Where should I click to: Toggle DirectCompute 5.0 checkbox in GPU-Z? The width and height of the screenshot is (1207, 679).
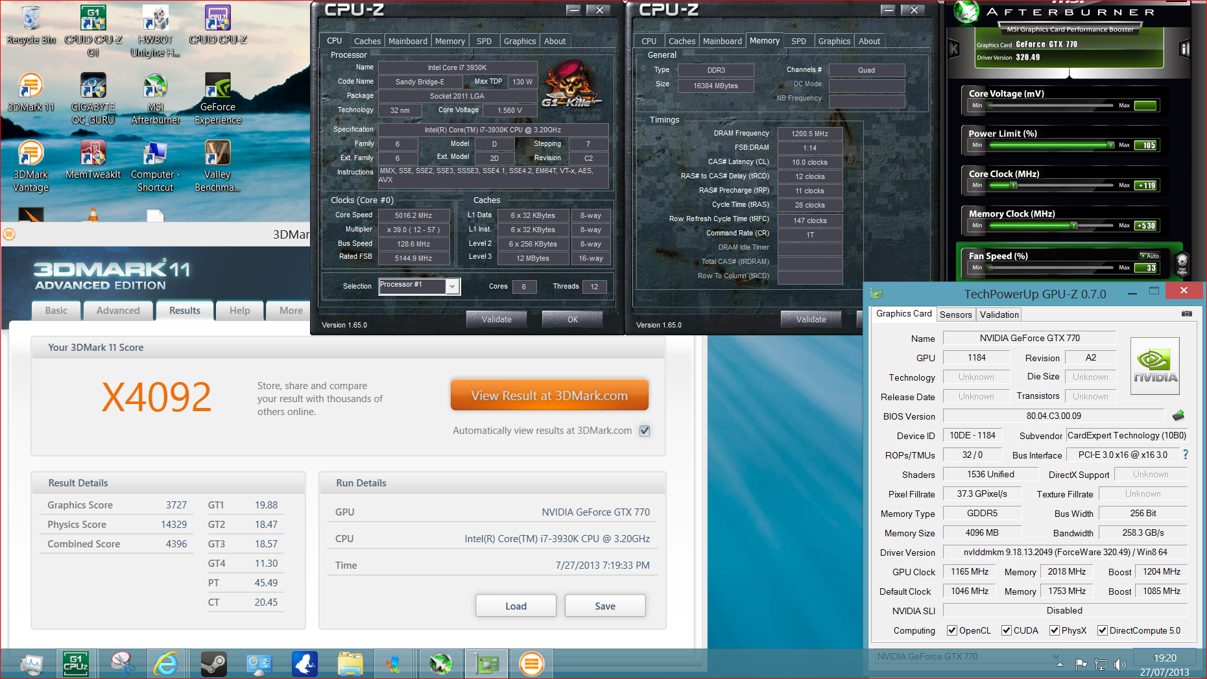pyautogui.click(x=1102, y=630)
